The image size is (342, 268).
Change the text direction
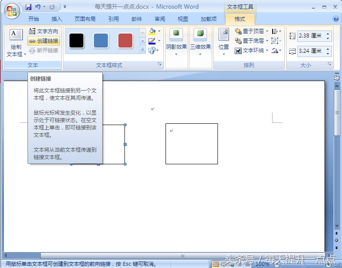coord(43,31)
